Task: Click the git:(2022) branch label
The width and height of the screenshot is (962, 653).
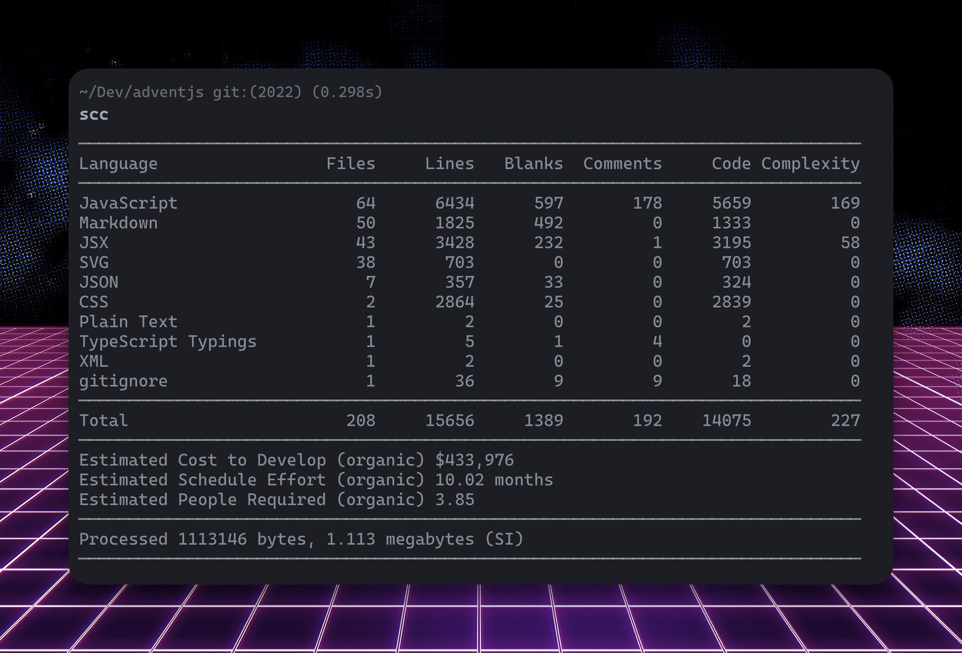Action: (x=257, y=92)
